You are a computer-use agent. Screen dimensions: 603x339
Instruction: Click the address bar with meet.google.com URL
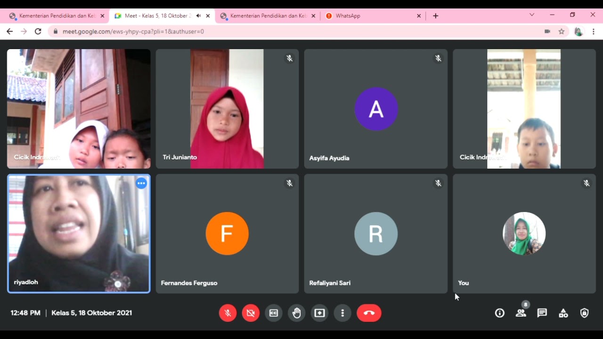[x=309, y=32]
